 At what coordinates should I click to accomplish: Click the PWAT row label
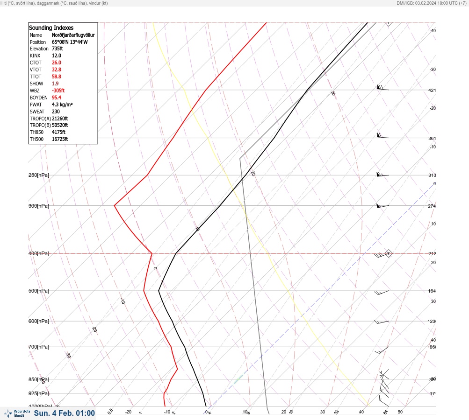[36, 105]
